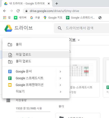Click the Google Slides yellow icon
This screenshot has height=118, width=109.
tap(10, 85)
